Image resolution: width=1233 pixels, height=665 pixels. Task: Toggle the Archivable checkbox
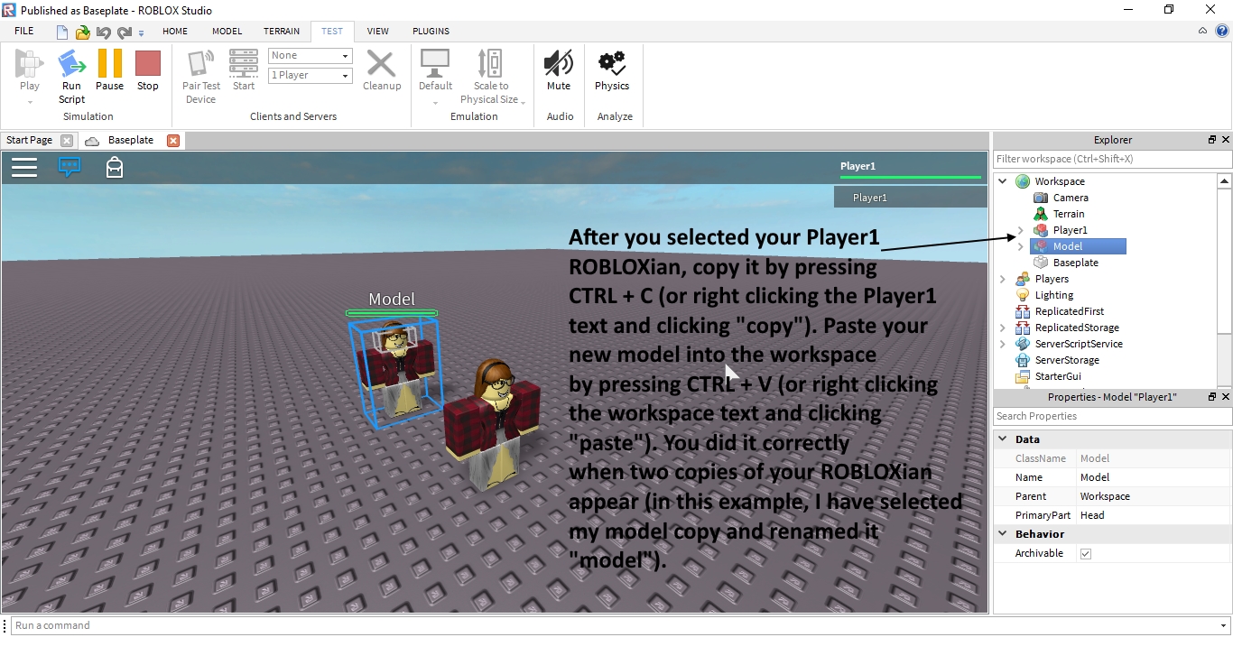(x=1086, y=554)
